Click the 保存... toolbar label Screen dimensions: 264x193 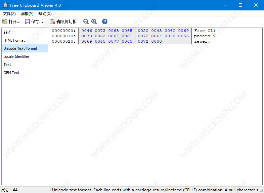[37, 22]
